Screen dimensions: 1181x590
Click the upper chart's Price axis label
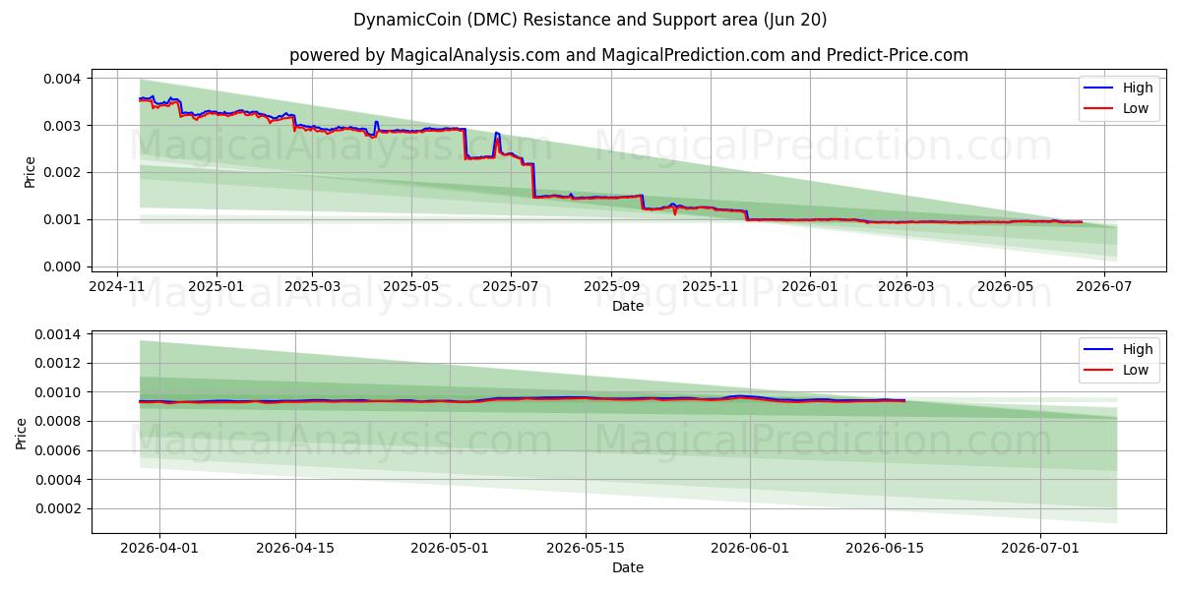(x=30, y=171)
